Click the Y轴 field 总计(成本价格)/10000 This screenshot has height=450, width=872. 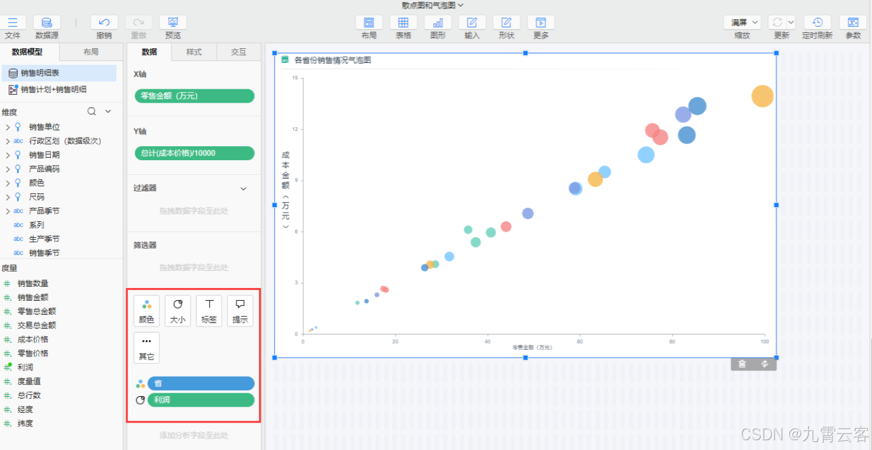194,153
